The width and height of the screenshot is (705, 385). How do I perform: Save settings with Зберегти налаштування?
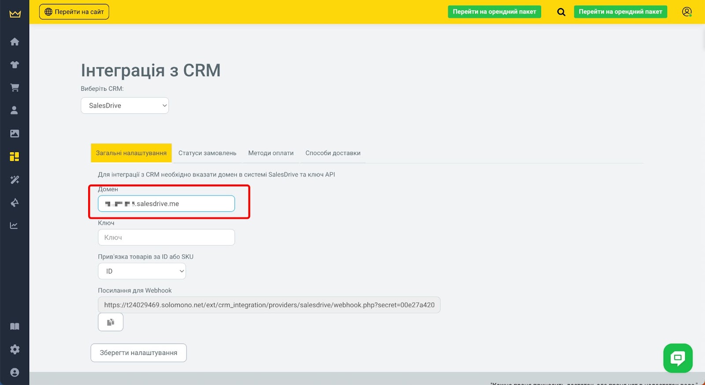[x=138, y=353]
